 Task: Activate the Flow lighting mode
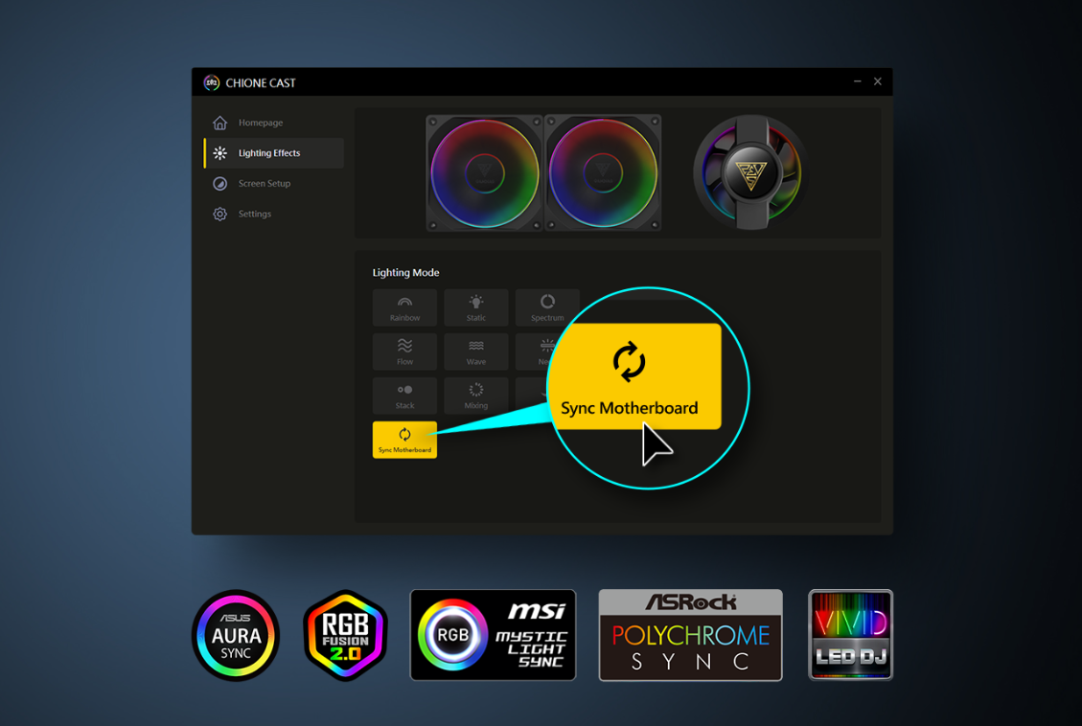coord(404,352)
